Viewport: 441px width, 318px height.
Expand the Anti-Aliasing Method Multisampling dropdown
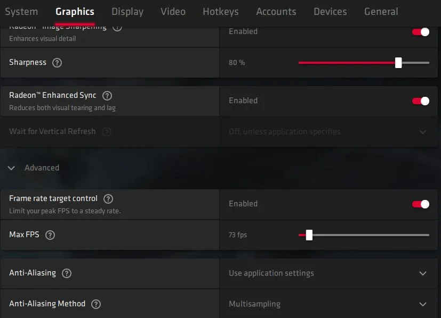coord(328,304)
